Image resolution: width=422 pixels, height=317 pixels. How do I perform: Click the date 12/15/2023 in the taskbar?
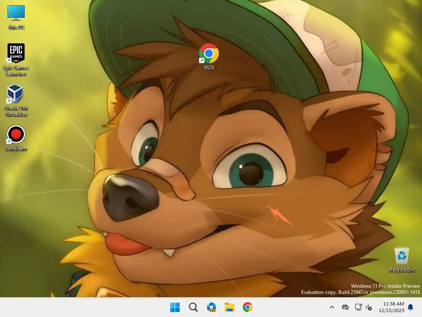pyautogui.click(x=392, y=310)
